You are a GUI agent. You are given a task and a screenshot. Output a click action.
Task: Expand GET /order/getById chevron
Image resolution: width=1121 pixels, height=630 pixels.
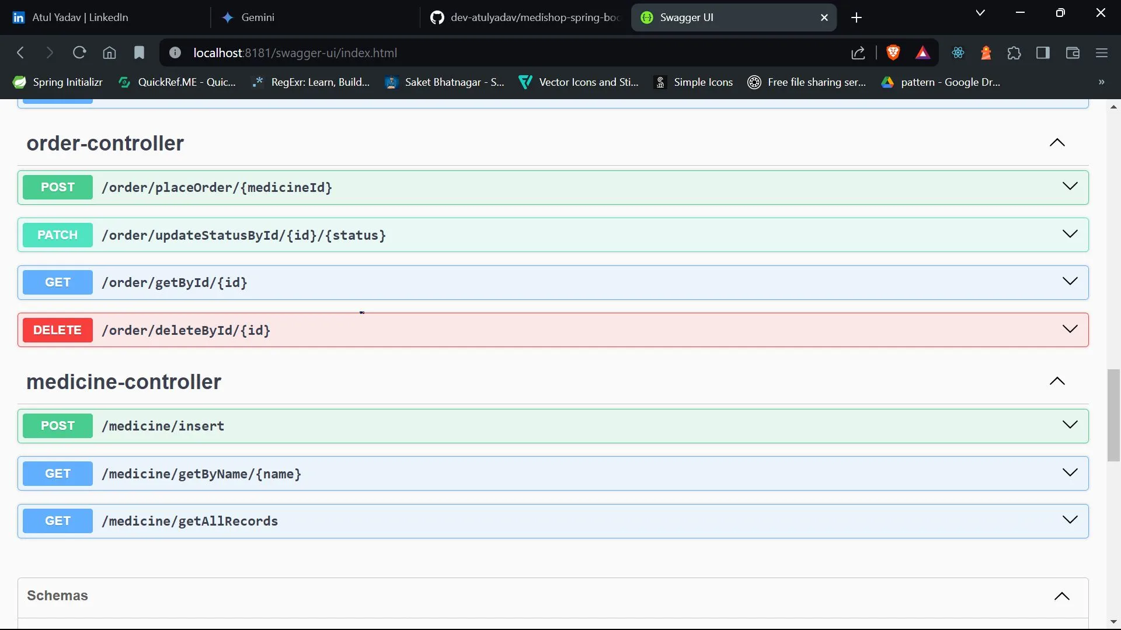coord(1070,281)
